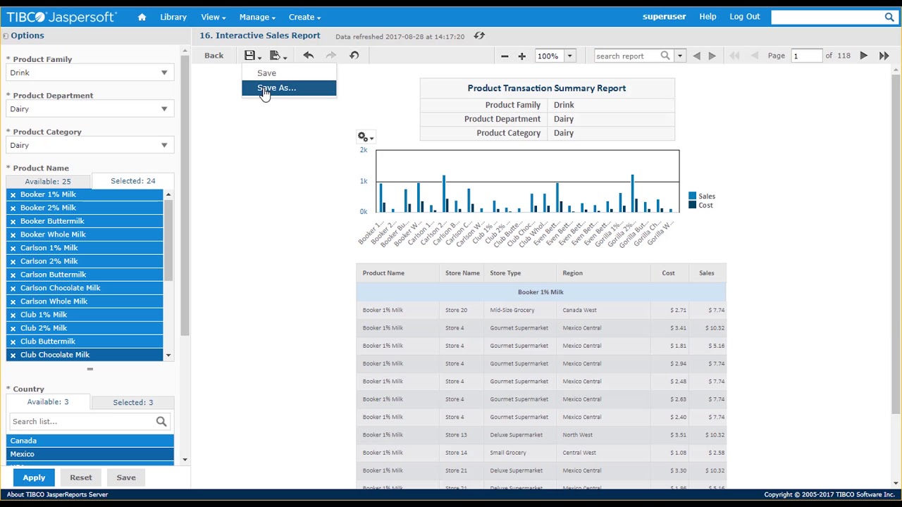Remove Carlson 1% Milk with its x
The width and height of the screenshot is (902, 507).
point(13,249)
